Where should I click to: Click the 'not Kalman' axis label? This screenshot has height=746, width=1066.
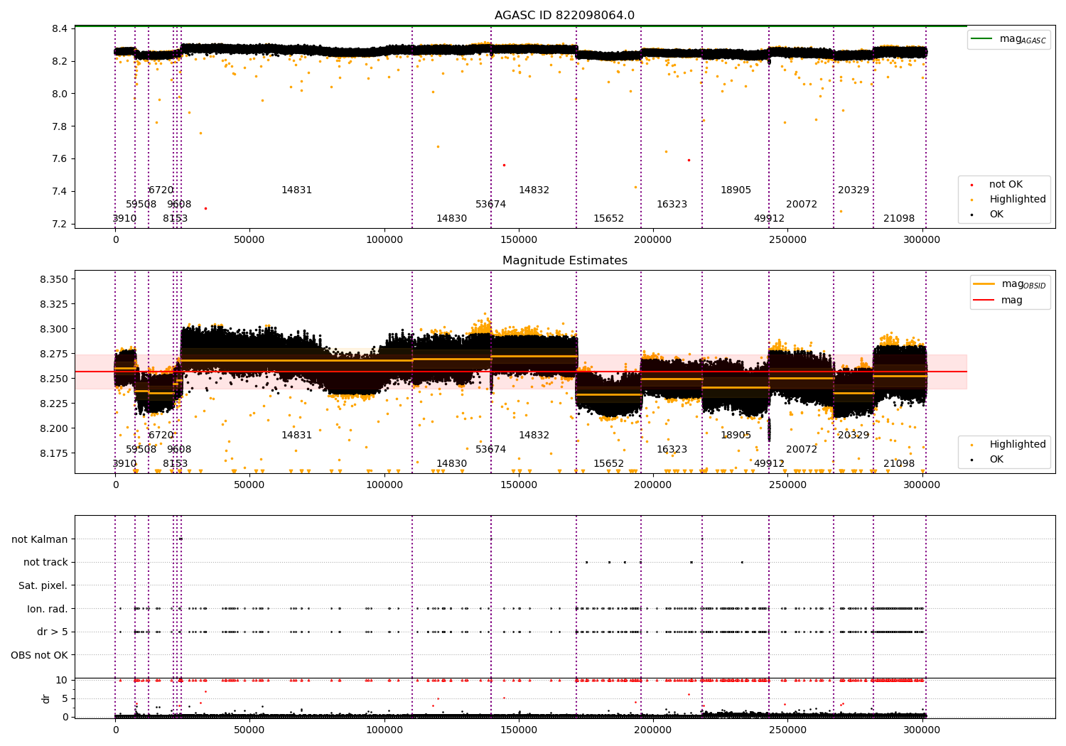[40, 539]
